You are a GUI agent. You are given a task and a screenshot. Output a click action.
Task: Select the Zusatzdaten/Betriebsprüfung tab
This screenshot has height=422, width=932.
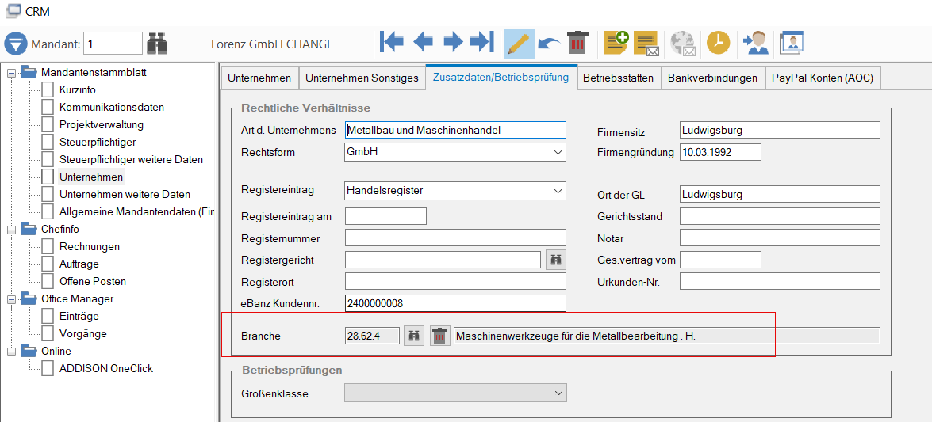(501, 77)
